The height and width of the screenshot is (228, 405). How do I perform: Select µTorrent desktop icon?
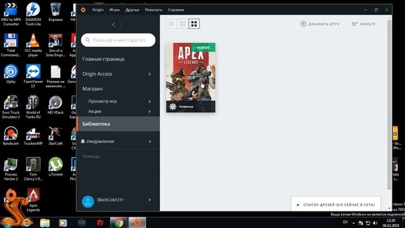tap(56, 167)
